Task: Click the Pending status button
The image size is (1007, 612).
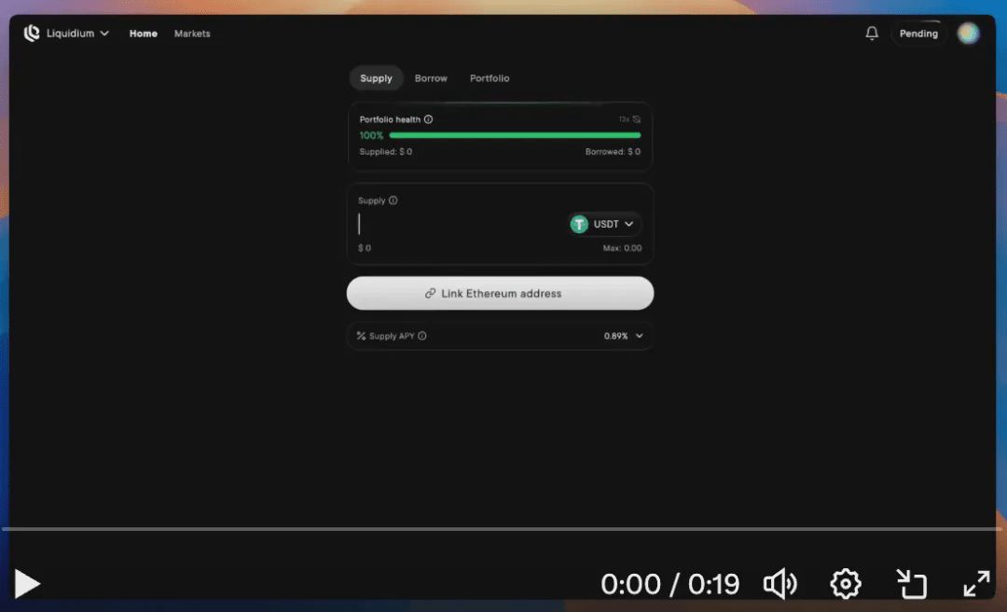Action: (918, 34)
